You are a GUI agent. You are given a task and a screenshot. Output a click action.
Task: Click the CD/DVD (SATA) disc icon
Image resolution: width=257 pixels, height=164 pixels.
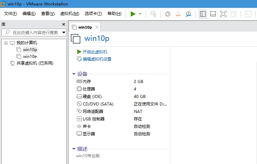79,104
